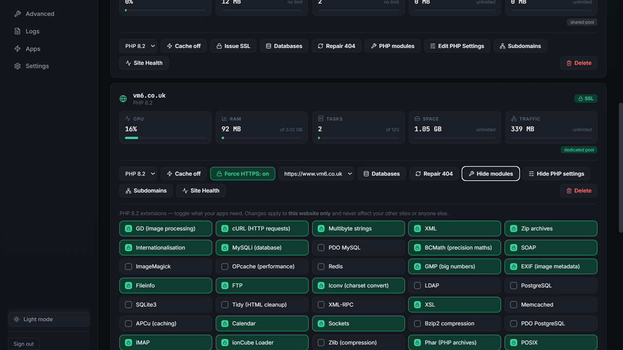The height and width of the screenshot is (350, 623).
Task: Click the Edit PHP Settings button
Action: (x=457, y=46)
